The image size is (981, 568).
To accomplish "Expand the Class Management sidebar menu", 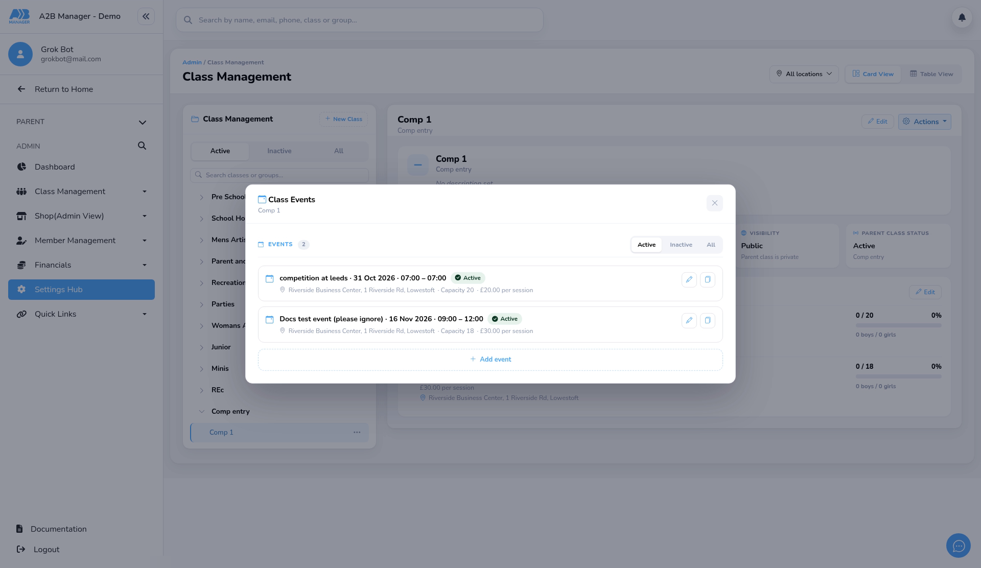I will pyautogui.click(x=81, y=192).
